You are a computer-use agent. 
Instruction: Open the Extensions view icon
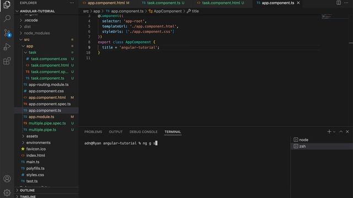tap(7, 61)
